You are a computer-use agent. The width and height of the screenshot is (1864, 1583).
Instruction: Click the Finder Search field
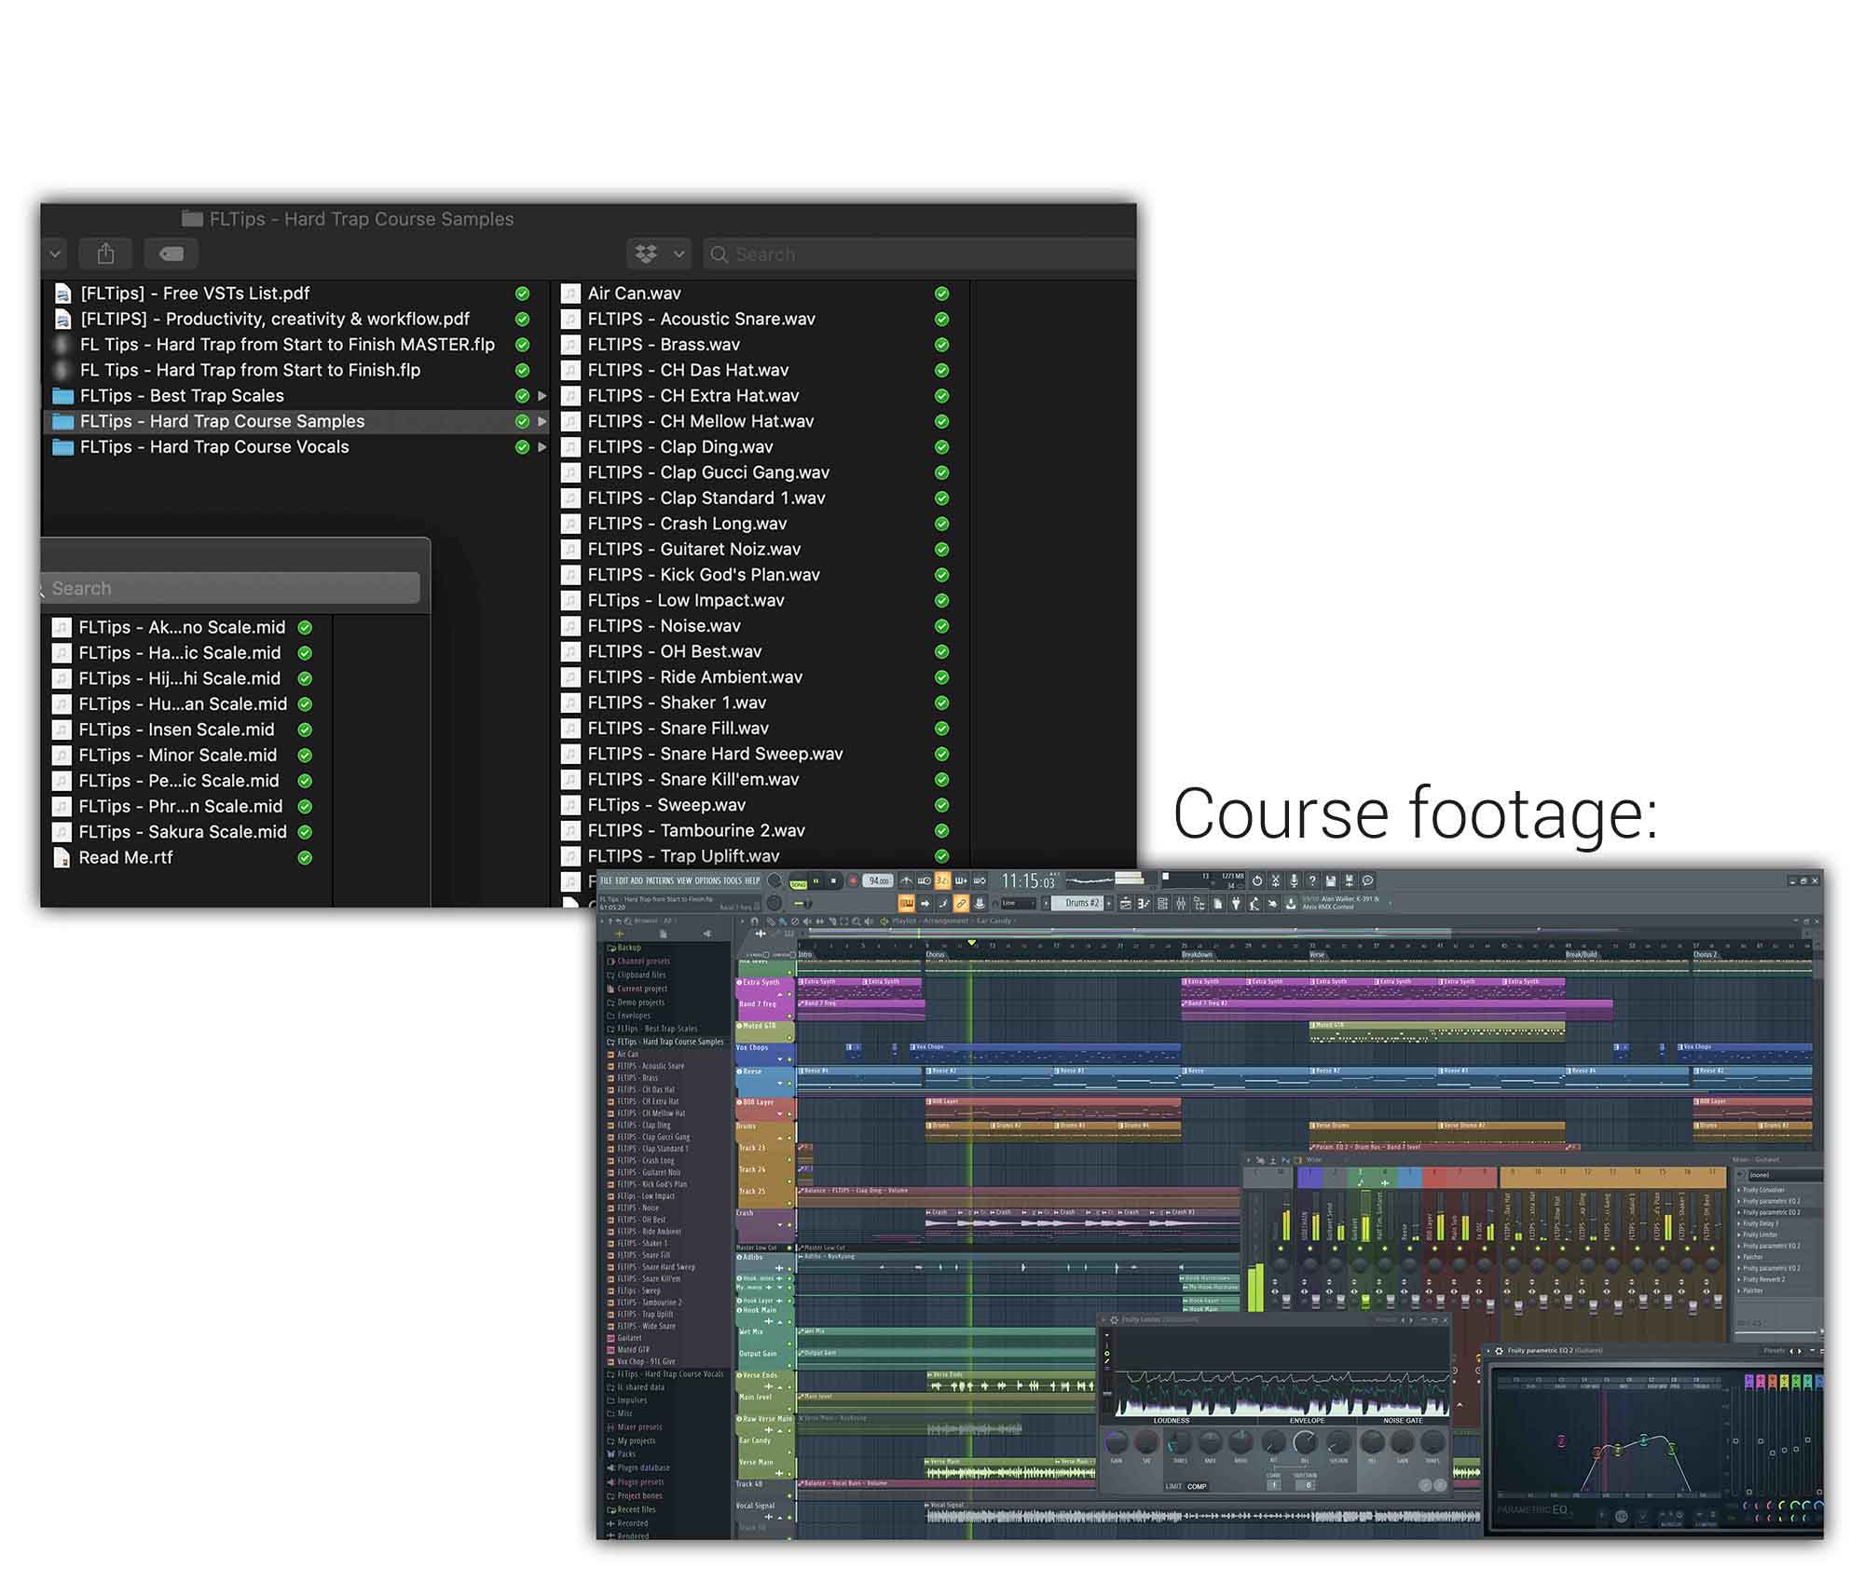[x=920, y=253]
